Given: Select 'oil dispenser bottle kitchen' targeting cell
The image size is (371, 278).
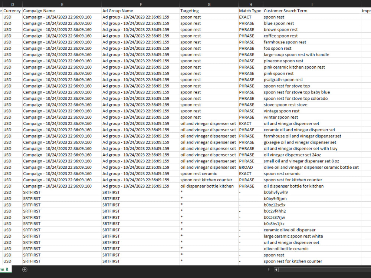Looking at the screenshot, I should point(209,186).
